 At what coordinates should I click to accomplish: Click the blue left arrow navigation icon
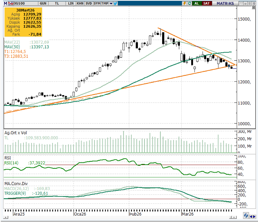tap(251, 216)
